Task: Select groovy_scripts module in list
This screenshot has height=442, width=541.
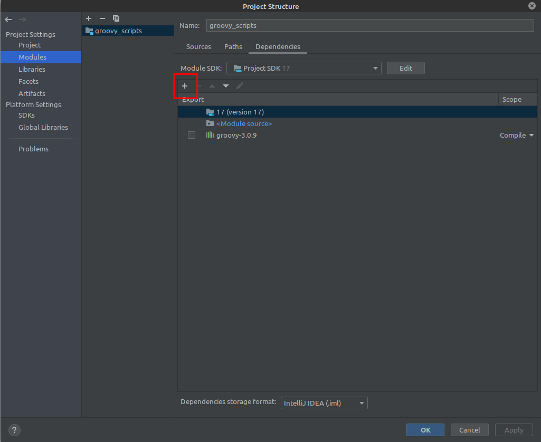Action: pos(128,31)
